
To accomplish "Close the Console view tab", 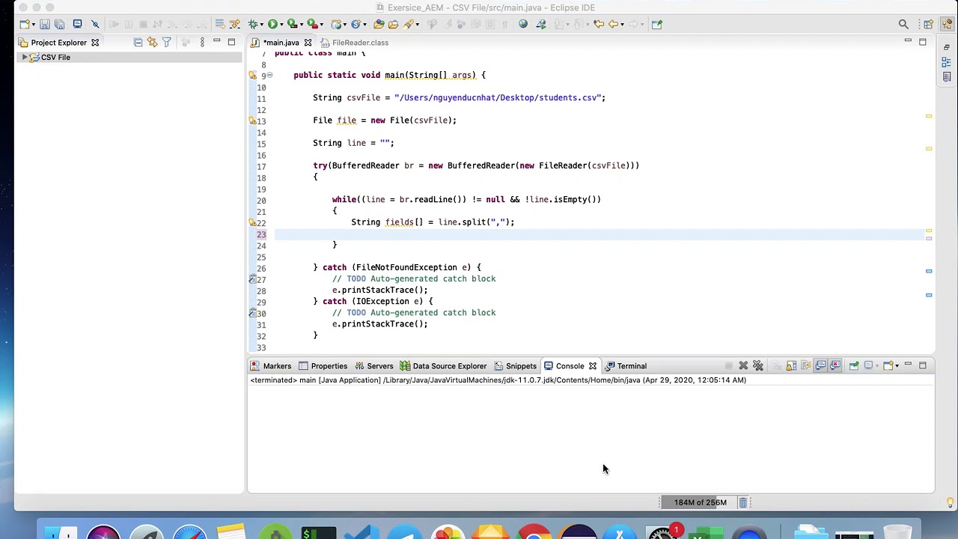I will pos(593,366).
